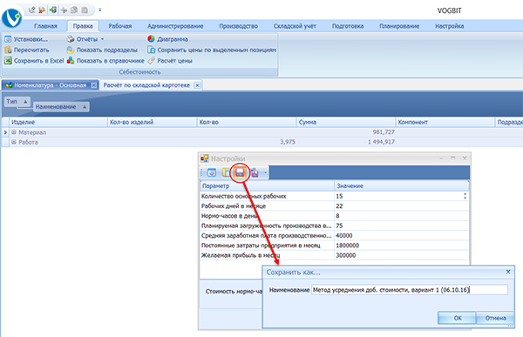
Task: Click the Параметр column header in Настройки
Action: click(268, 186)
